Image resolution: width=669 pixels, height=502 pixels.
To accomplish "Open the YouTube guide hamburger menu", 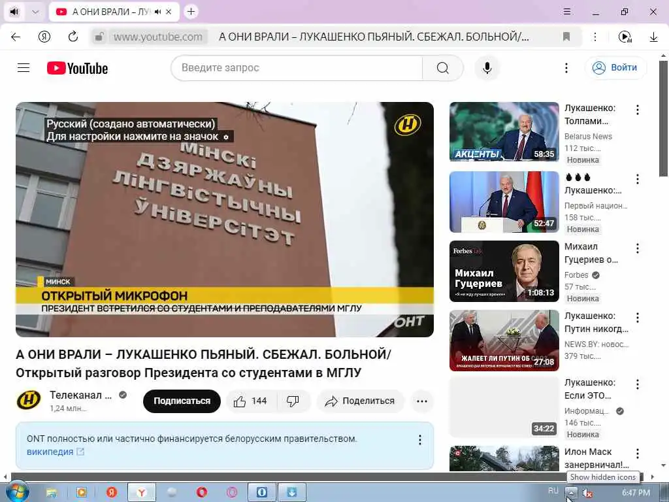I will coord(24,68).
